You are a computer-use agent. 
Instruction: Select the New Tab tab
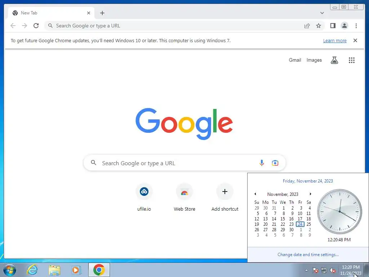click(50, 13)
